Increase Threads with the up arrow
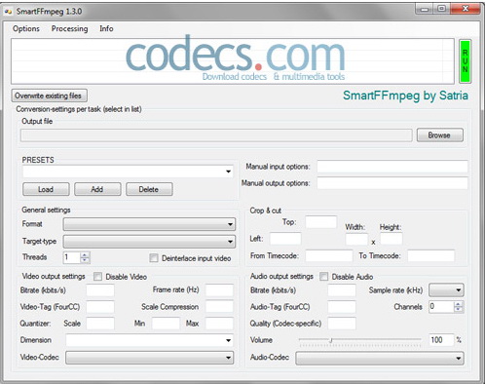Screen dimensions: 485x384 tap(85, 255)
